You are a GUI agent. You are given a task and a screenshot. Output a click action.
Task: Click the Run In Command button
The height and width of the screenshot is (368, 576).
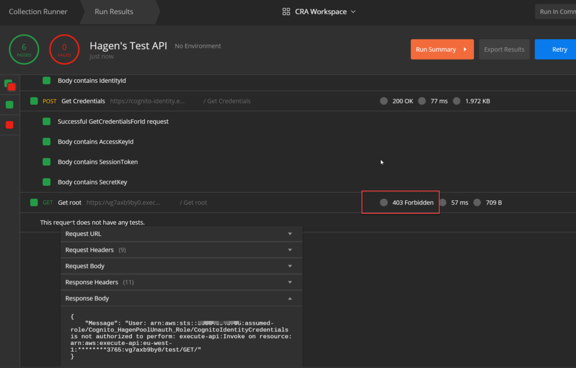[556, 12]
